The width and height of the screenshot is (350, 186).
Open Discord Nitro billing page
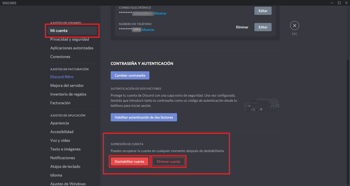pyautogui.click(x=62, y=77)
